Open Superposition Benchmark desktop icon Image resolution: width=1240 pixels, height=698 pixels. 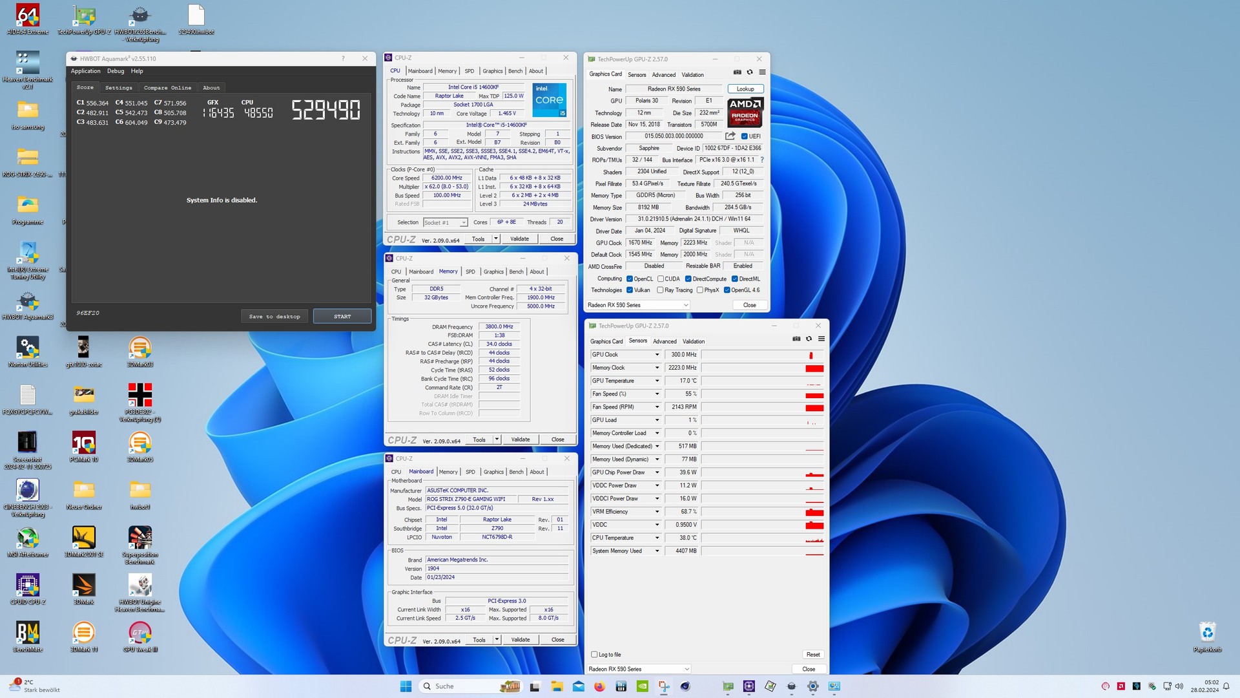click(139, 545)
